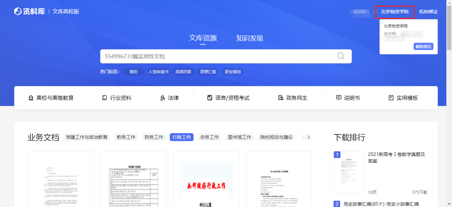The width and height of the screenshot is (452, 207).
Task: Open 行业资料 category
Action: point(117,98)
